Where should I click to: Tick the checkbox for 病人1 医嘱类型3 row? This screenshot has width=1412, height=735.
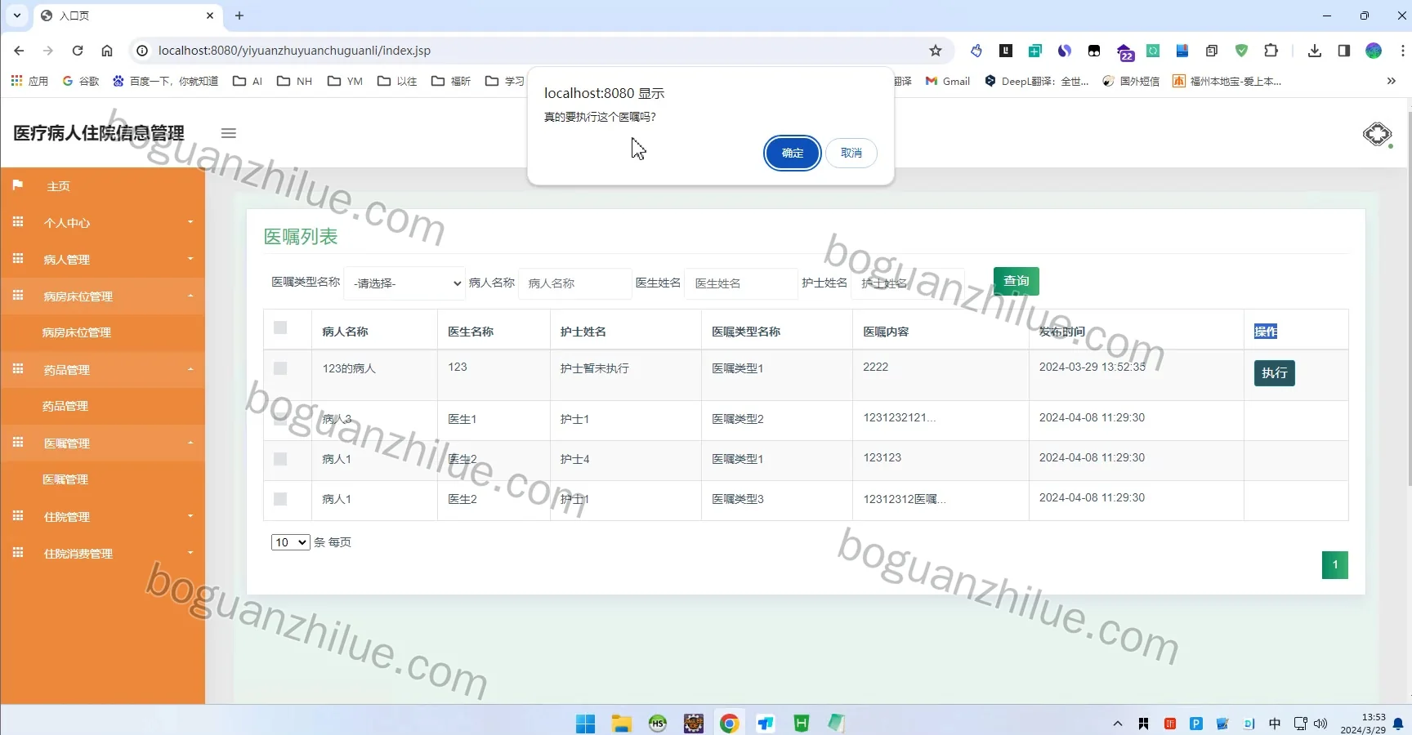click(x=280, y=499)
